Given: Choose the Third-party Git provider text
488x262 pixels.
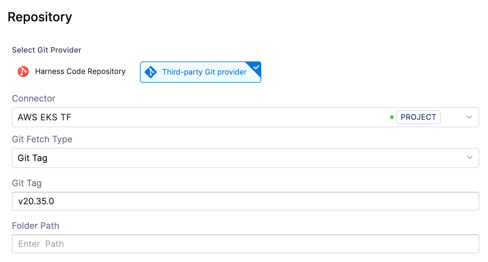Looking at the screenshot, I should click(204, 72).
